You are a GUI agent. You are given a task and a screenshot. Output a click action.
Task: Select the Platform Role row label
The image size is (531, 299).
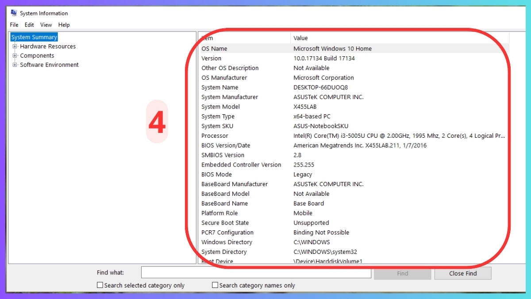(x=220, y=214)
